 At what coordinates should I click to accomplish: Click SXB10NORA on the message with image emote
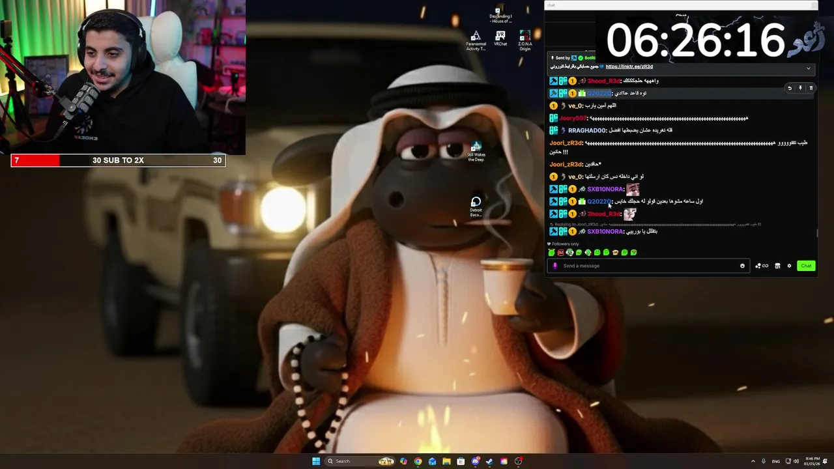click(605, 189)
